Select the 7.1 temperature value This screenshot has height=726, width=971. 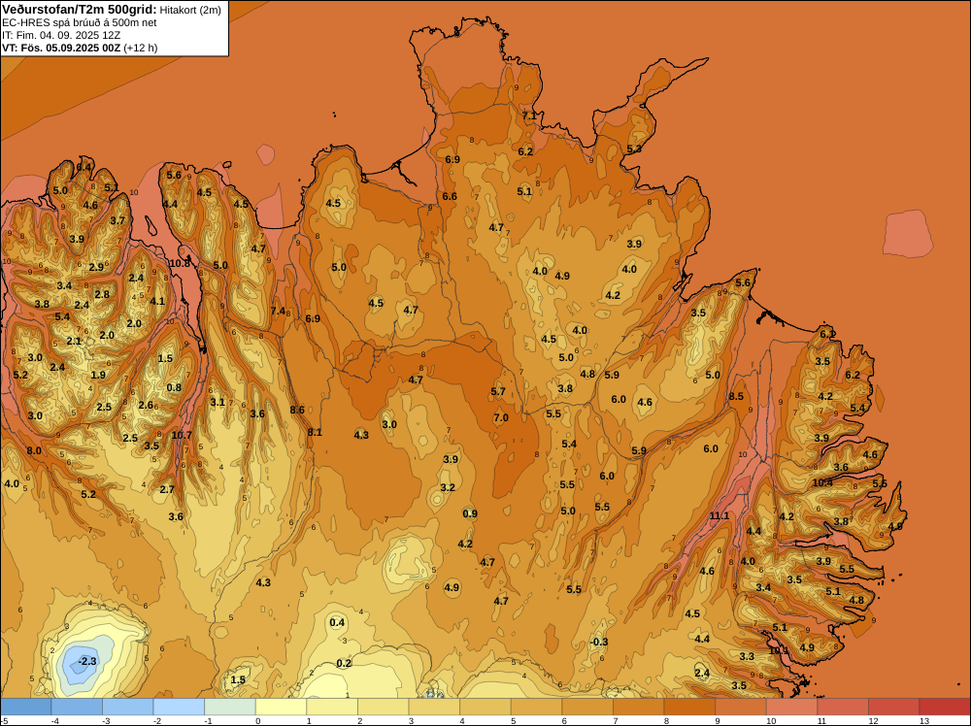529,115
